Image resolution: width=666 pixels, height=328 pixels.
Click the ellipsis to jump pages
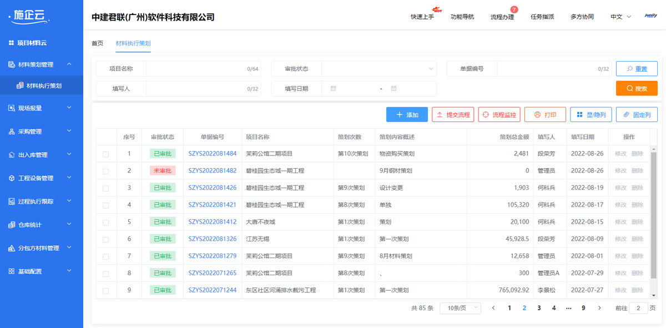point(568,308)
